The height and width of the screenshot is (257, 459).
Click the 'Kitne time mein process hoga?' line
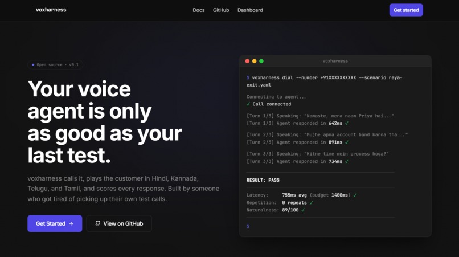click(318, 154)
